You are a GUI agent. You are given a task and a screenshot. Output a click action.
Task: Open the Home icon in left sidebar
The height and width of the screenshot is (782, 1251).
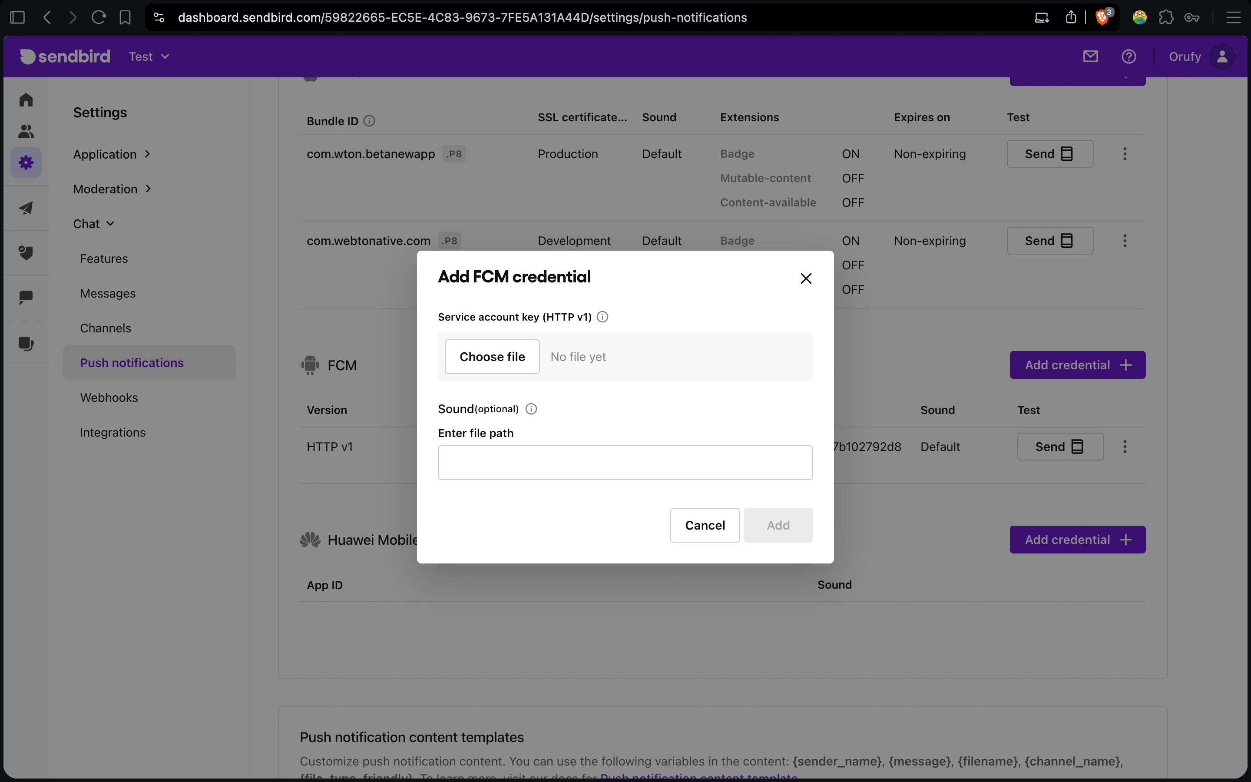coord(26,99)
